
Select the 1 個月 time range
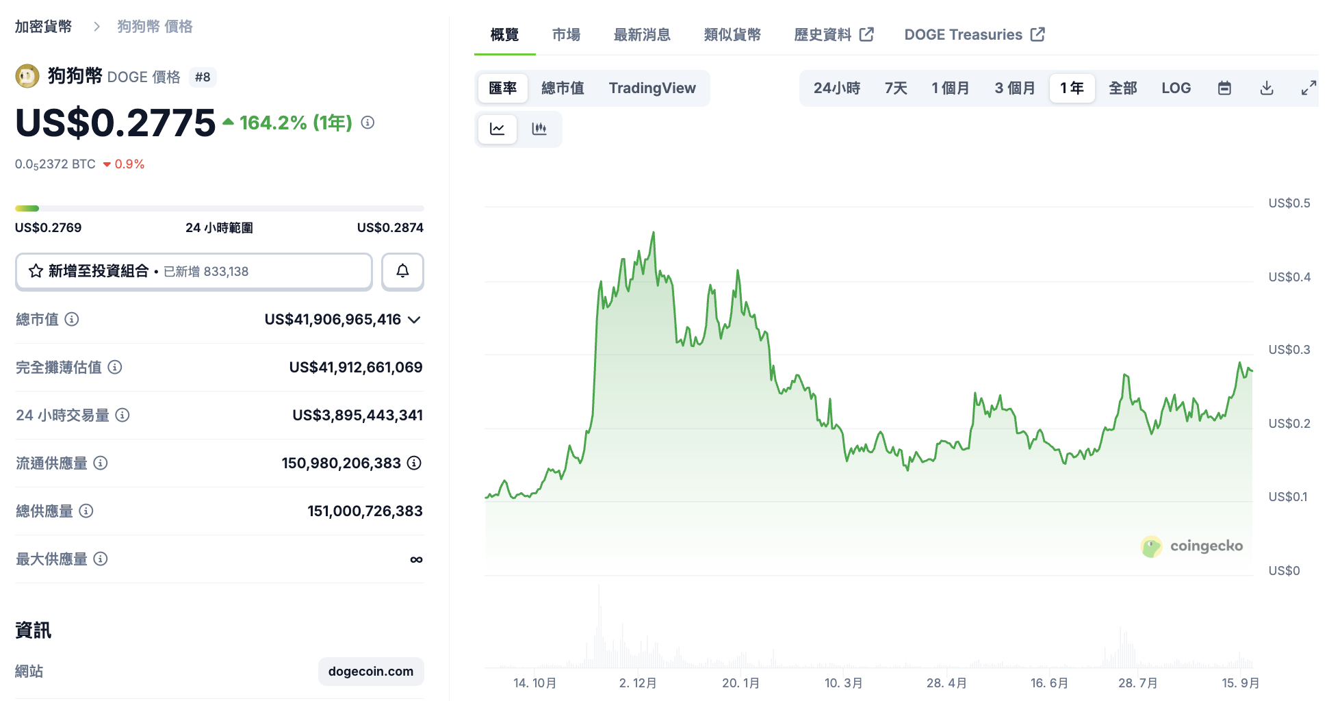[x=950, y=88]
